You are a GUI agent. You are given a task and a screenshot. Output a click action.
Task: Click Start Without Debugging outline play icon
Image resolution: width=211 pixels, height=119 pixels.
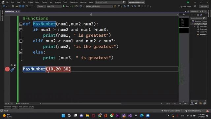[x=73, y=6]
